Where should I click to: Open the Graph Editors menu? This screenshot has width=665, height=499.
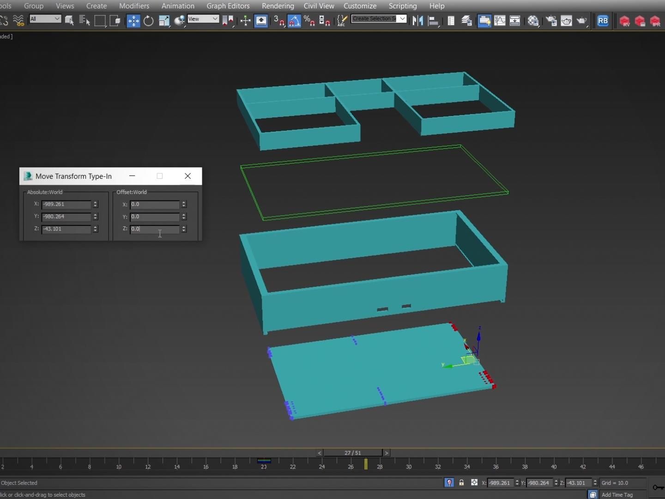(x=228, y=6)
